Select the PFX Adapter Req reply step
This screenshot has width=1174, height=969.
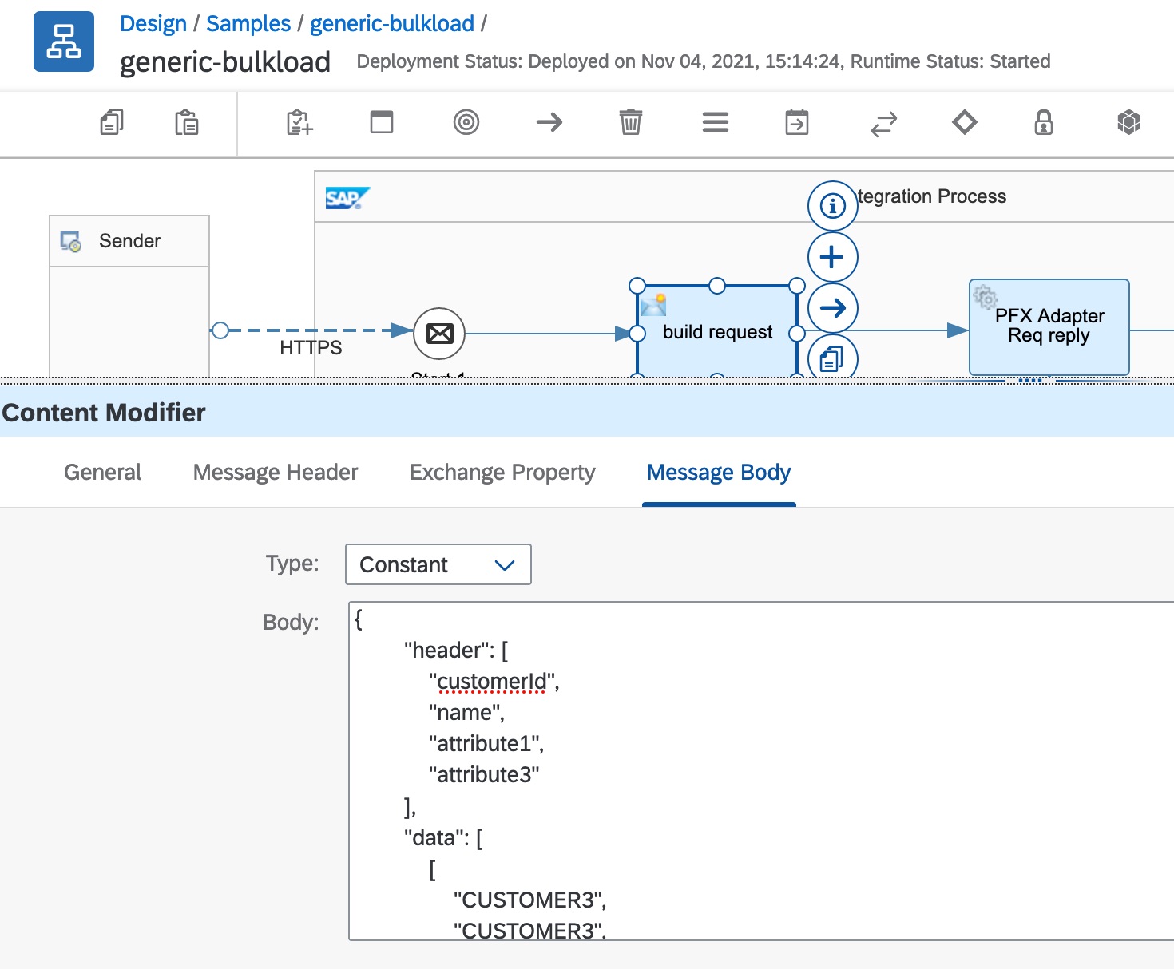tap(1048, 326)
